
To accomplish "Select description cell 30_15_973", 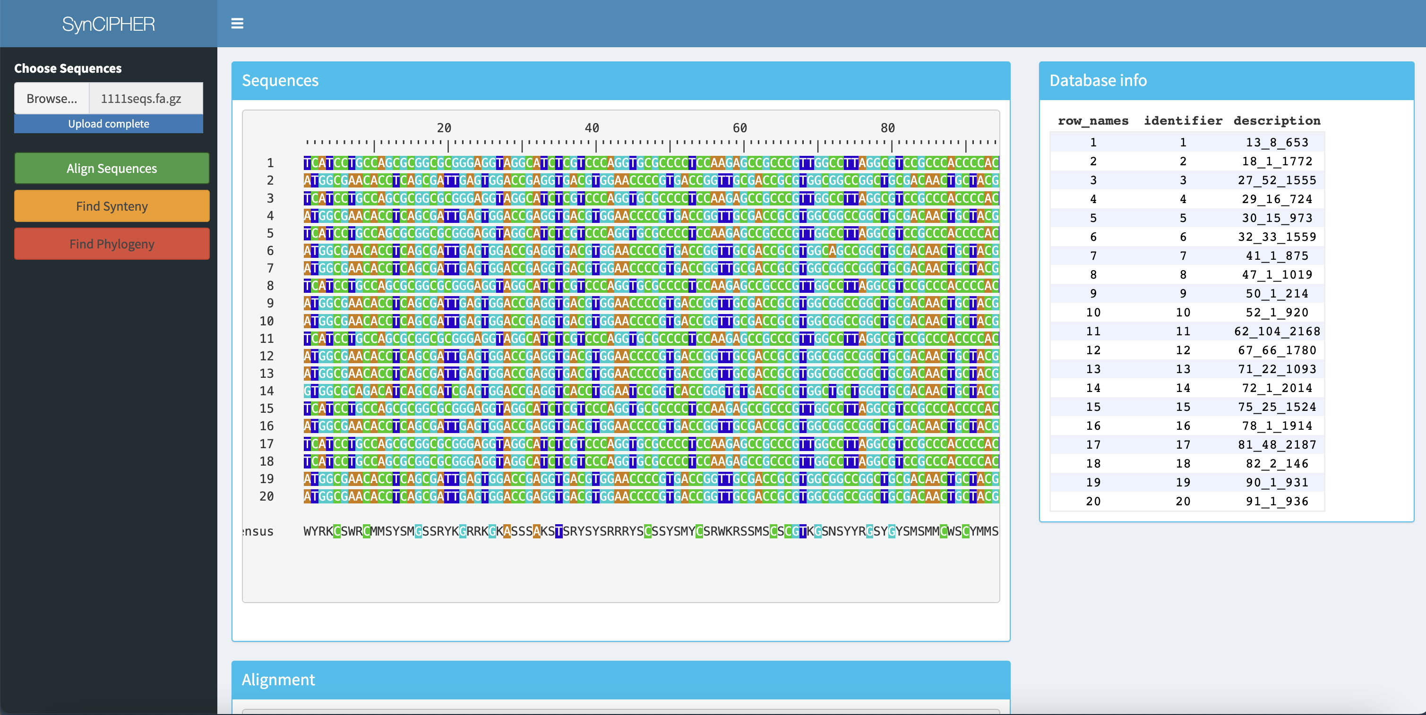I will [x=1277, y=218].
